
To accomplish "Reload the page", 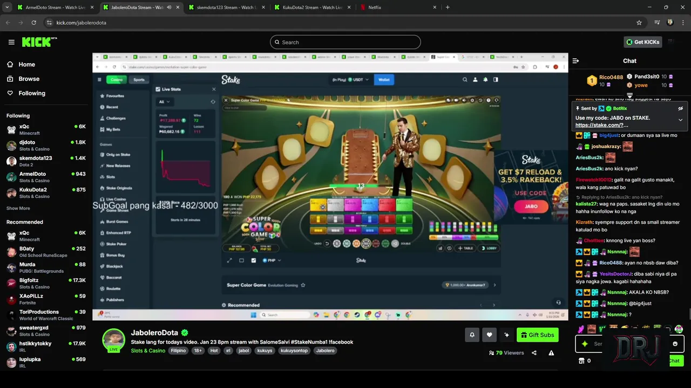I will click(33, 23).
